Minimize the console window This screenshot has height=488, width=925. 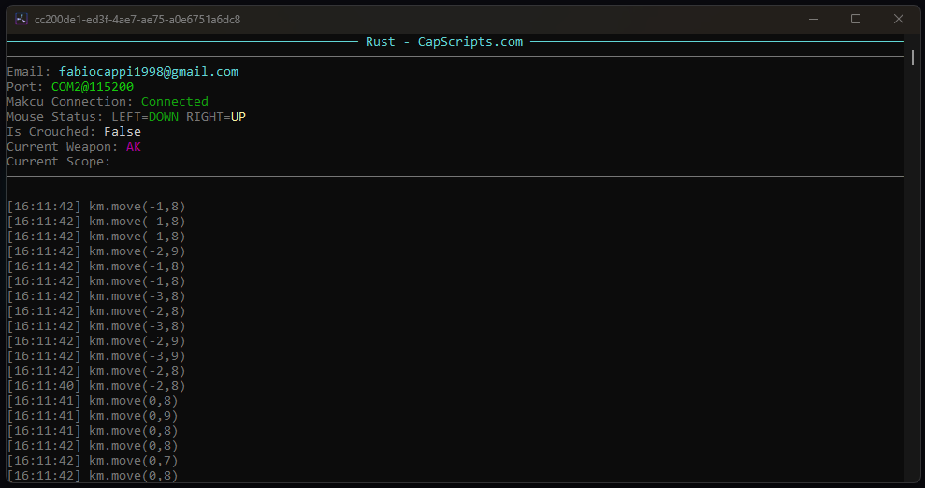click(813, 19)
